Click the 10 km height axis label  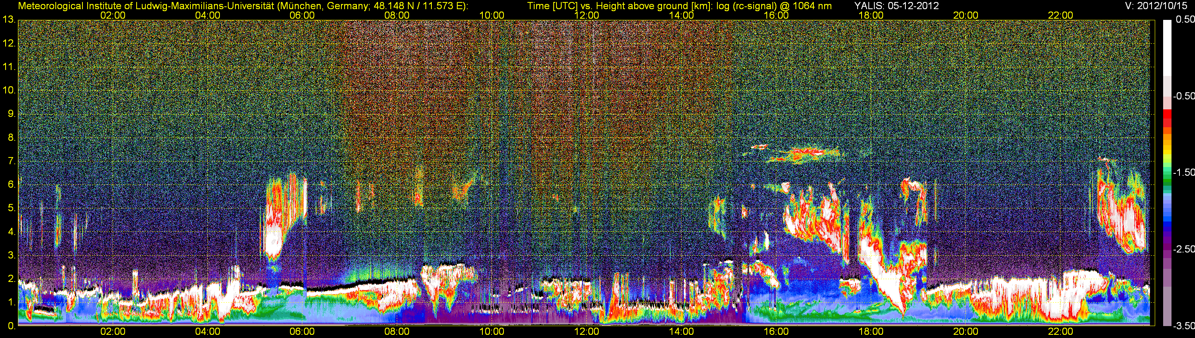coord(9,90)
